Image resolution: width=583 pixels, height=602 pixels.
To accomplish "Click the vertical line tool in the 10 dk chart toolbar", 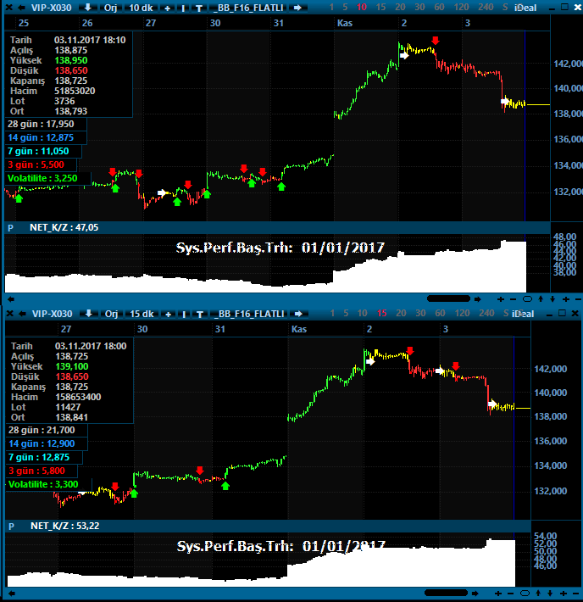I will point(184,8).
